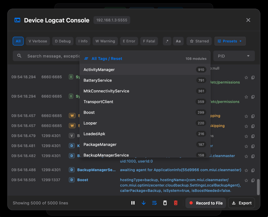Viewport: 268px width, 217px height.
Task: Click BackupManagerSe... tag on 09:54:18.486 row
Action: tap(96, 170)
